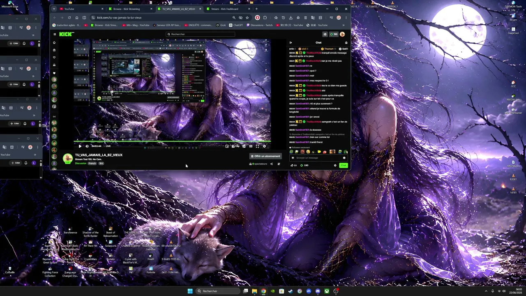This screenshot has width=526, height=296.
Task: Enter fullscreen on the video player
Action: [x=258, y=146]
